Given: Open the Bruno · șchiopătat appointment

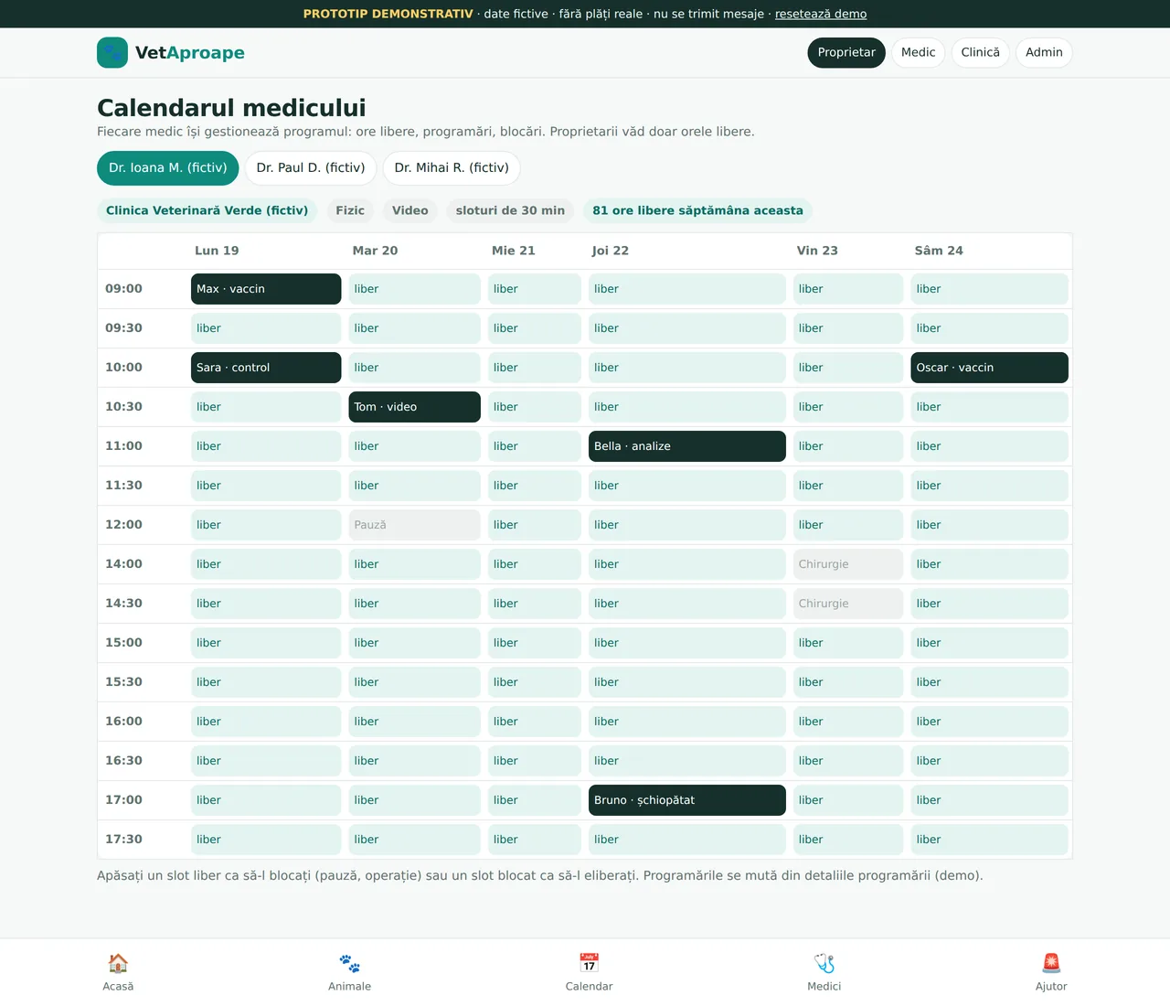Looking at the screenshot, I should point(687,800).
